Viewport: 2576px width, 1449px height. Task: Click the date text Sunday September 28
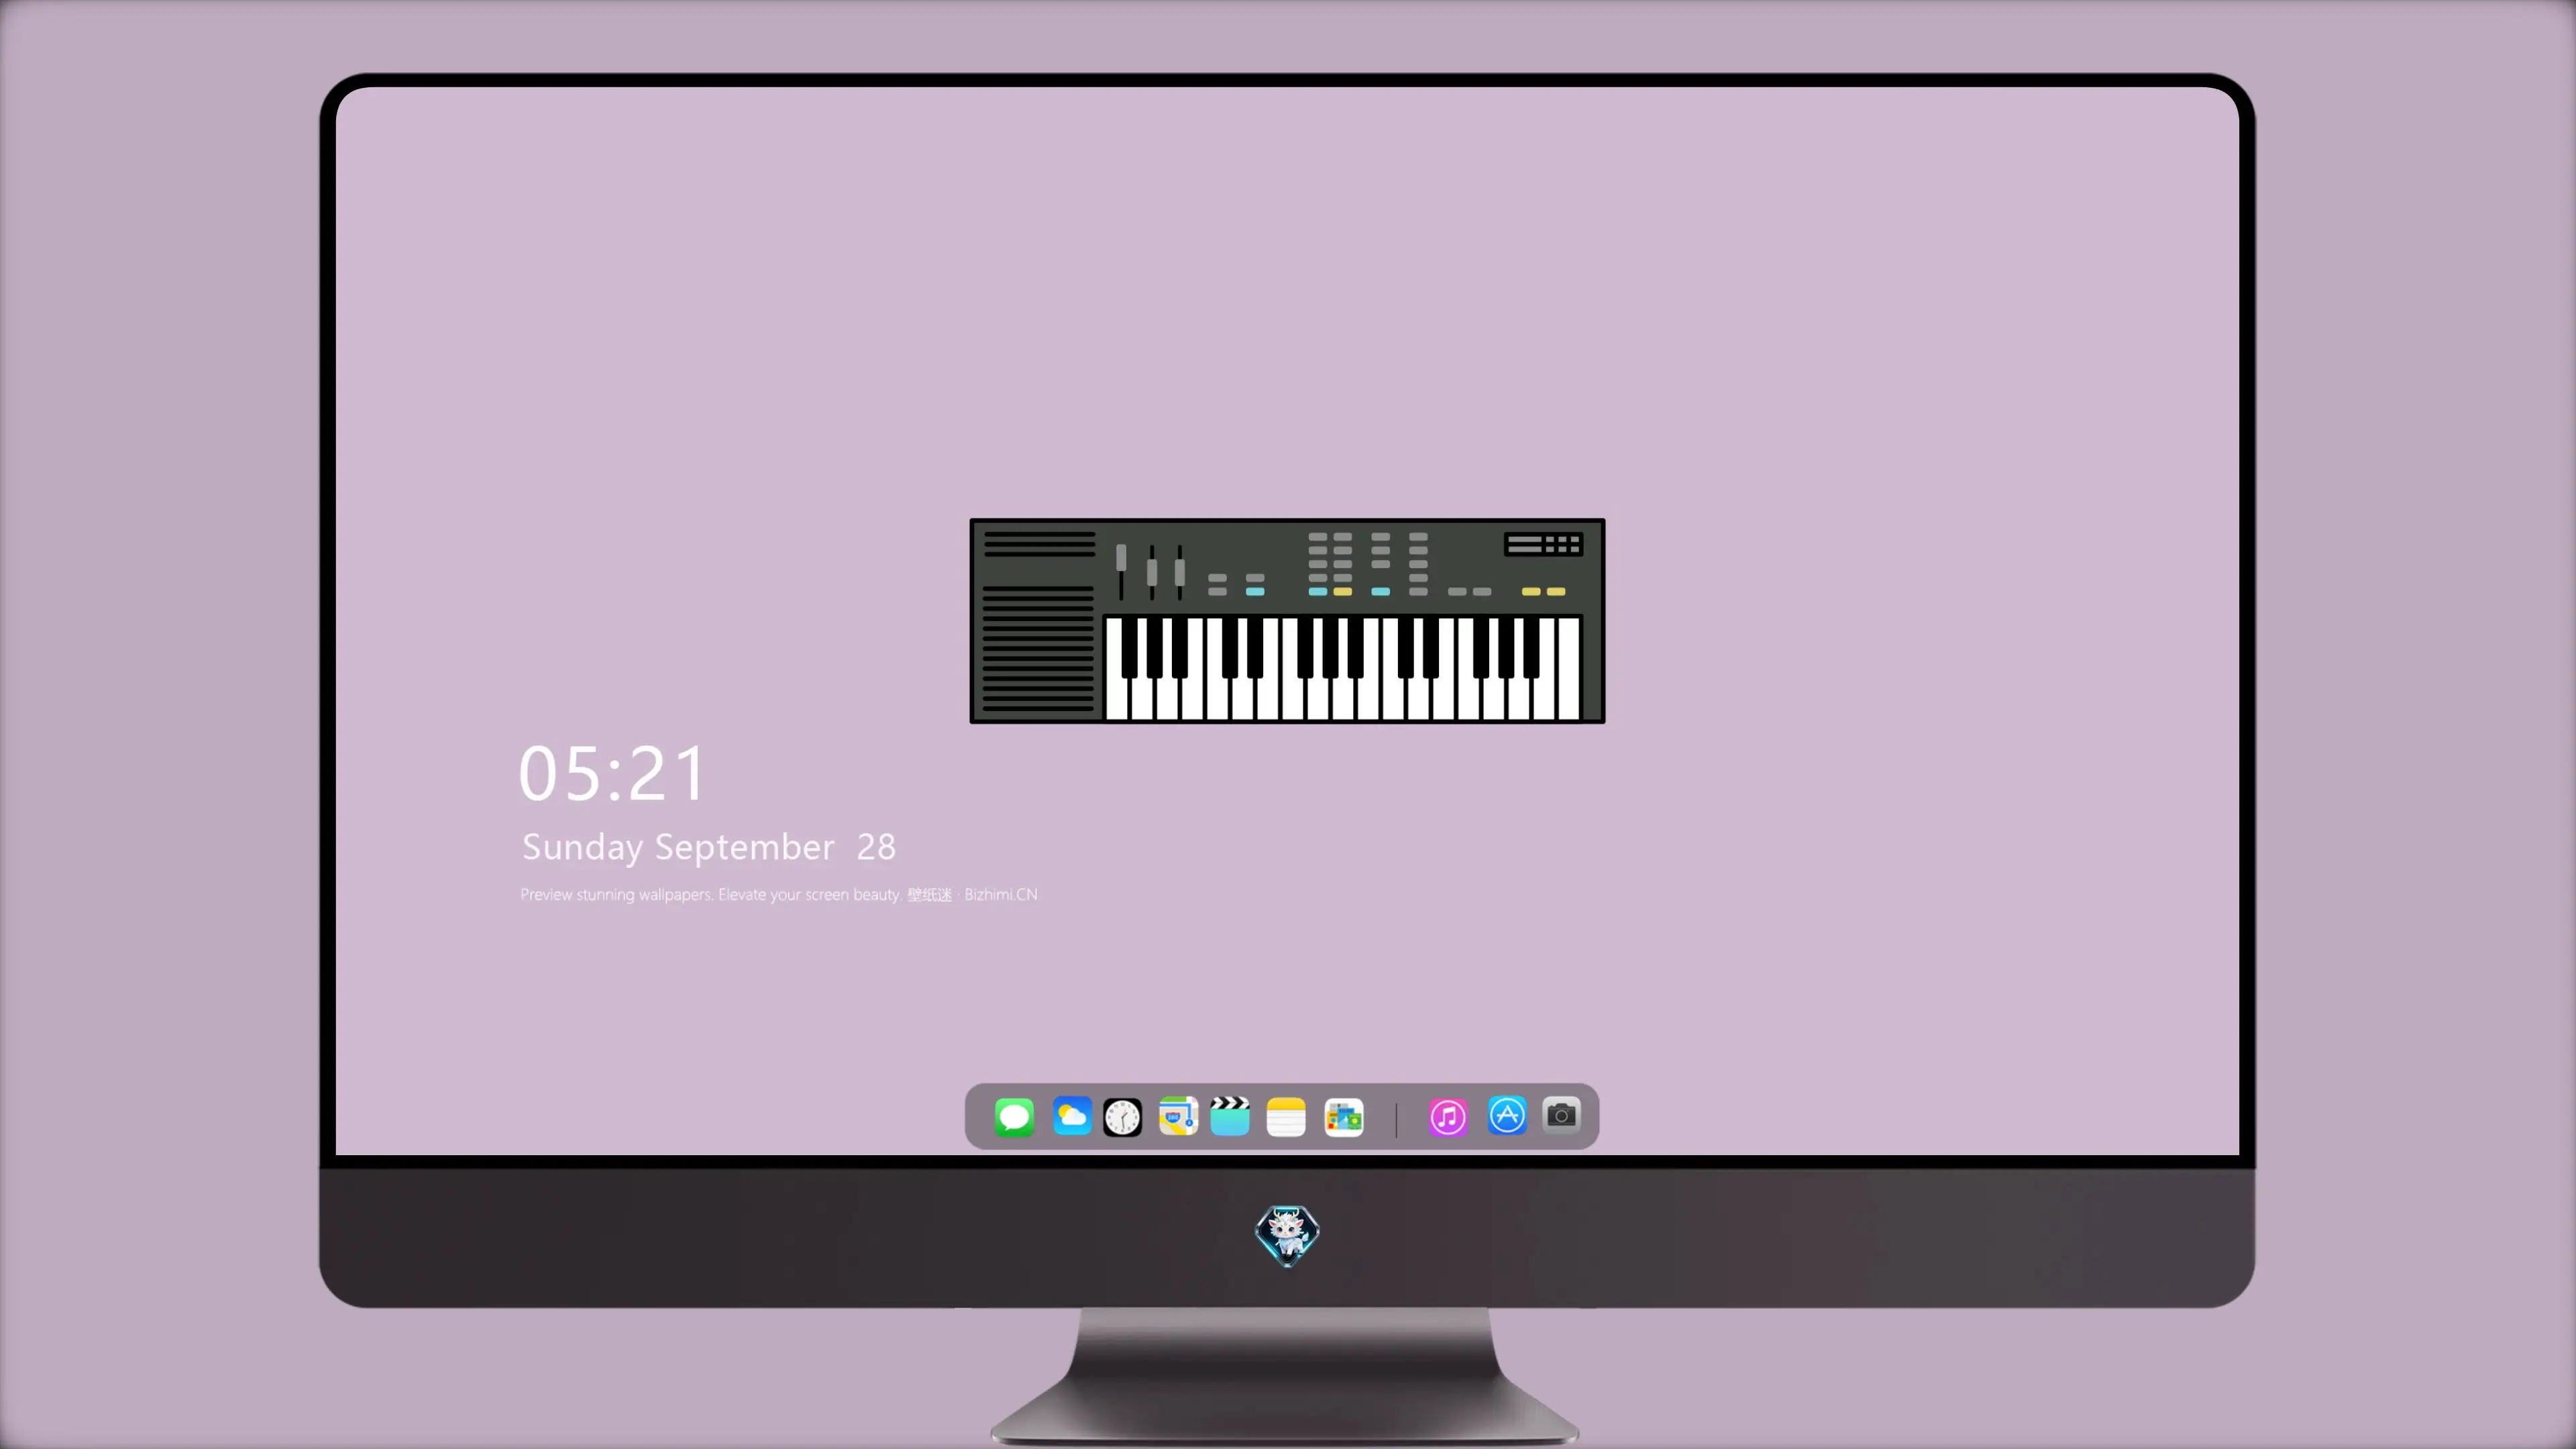[709, 847]
